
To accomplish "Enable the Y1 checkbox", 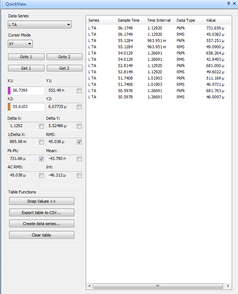I will (x=79, y=91).
